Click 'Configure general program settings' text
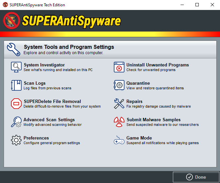This screenshot has width=220, height=183. (x=52, y=143)
